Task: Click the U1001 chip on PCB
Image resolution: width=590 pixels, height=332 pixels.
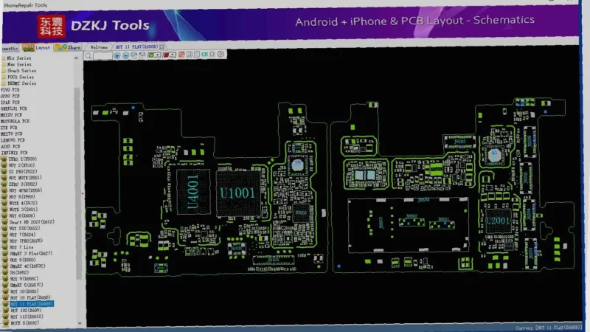Action: tap(238, 193)
